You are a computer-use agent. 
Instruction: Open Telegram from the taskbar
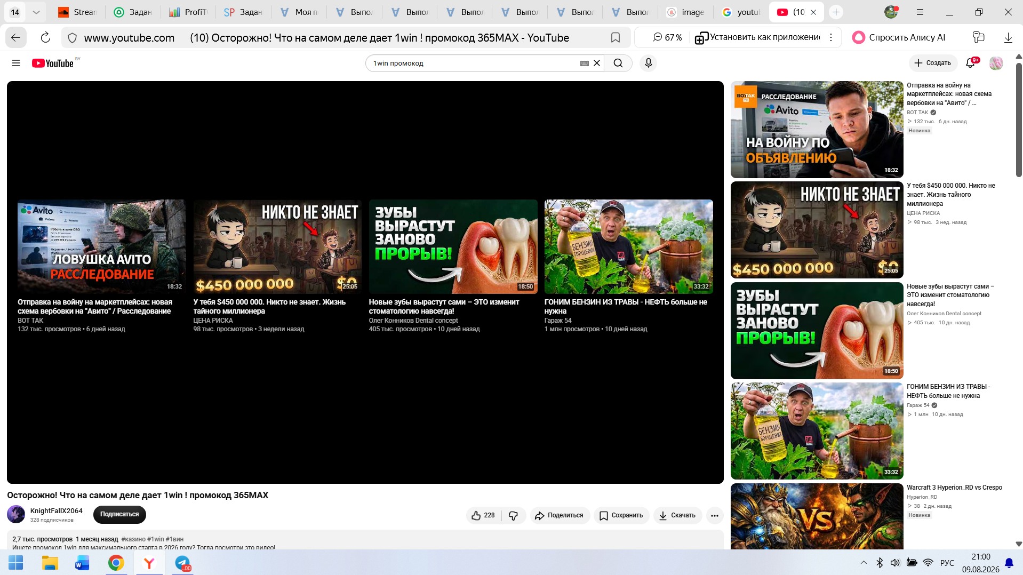182,563
